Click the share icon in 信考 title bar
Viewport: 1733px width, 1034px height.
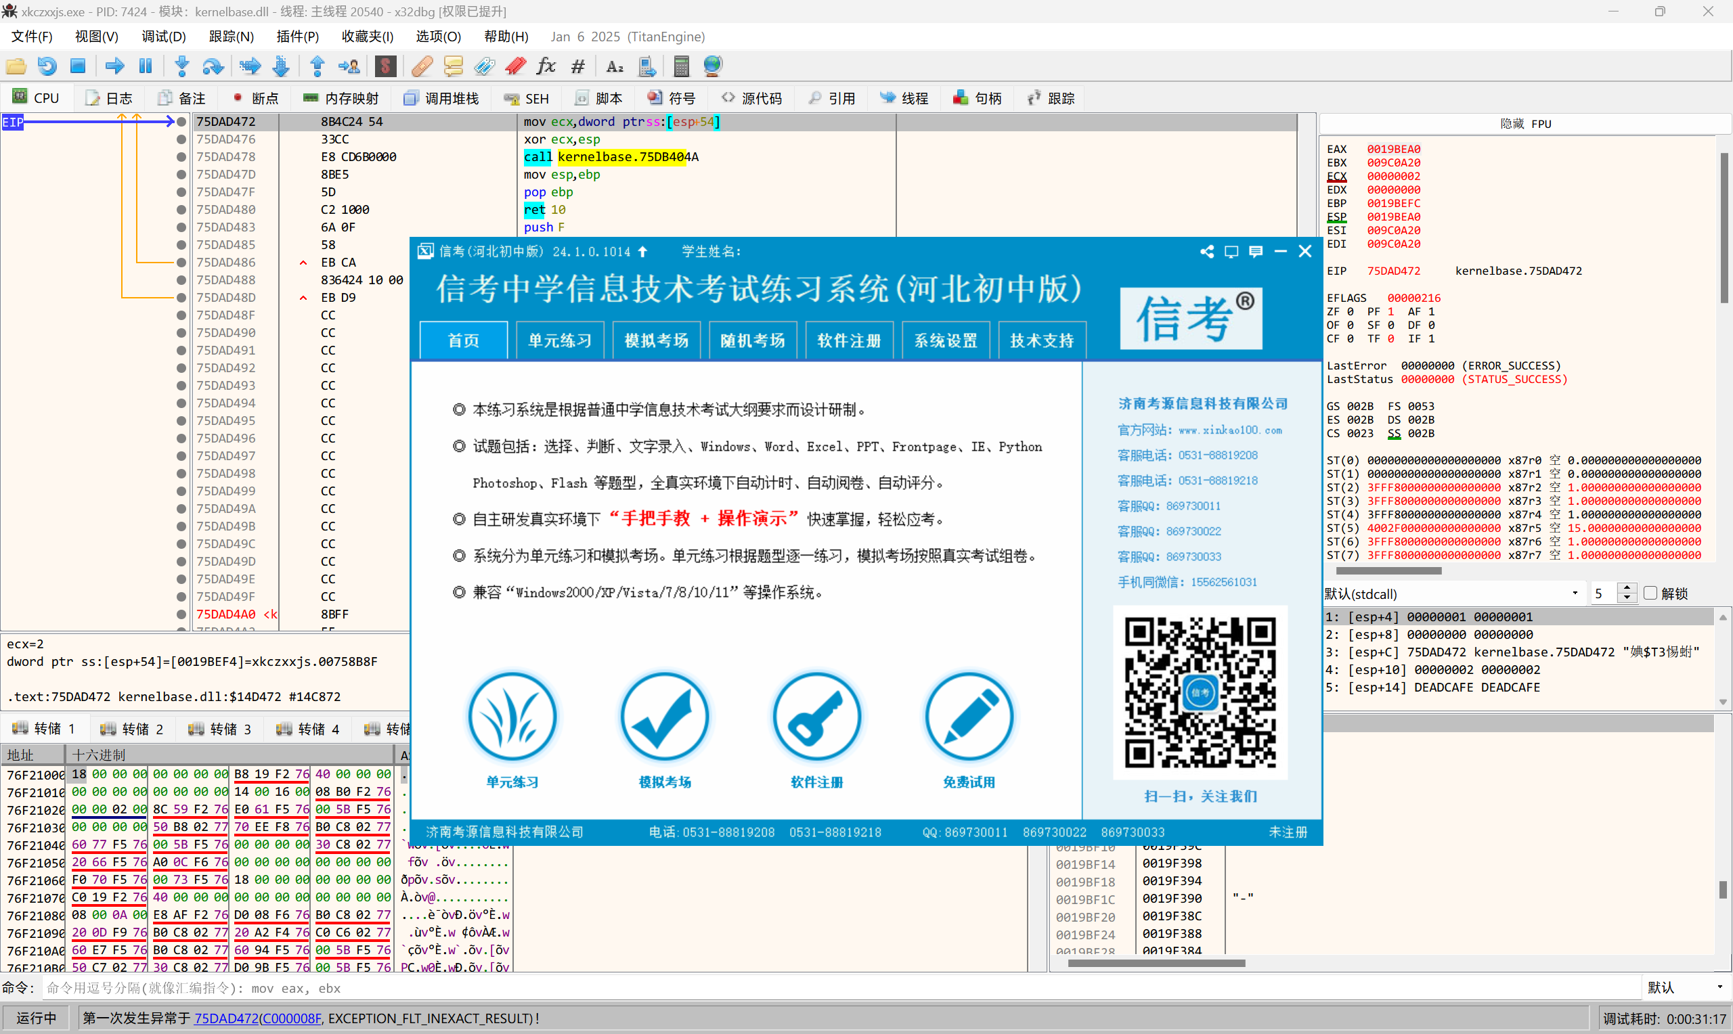click(1207, 252)
